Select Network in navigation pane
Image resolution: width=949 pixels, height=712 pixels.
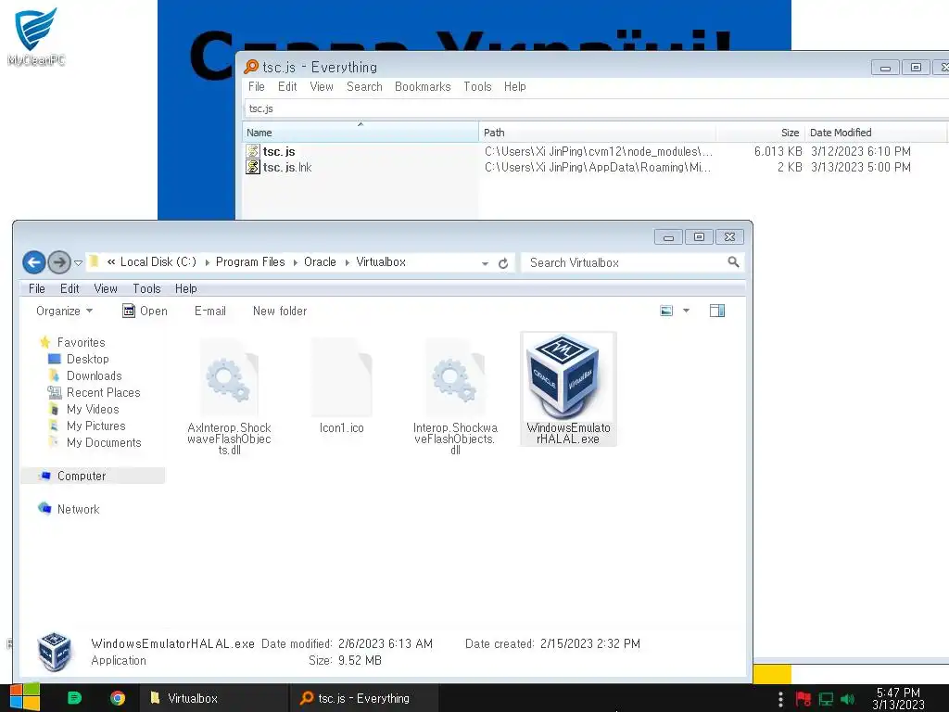pos(69,509)
